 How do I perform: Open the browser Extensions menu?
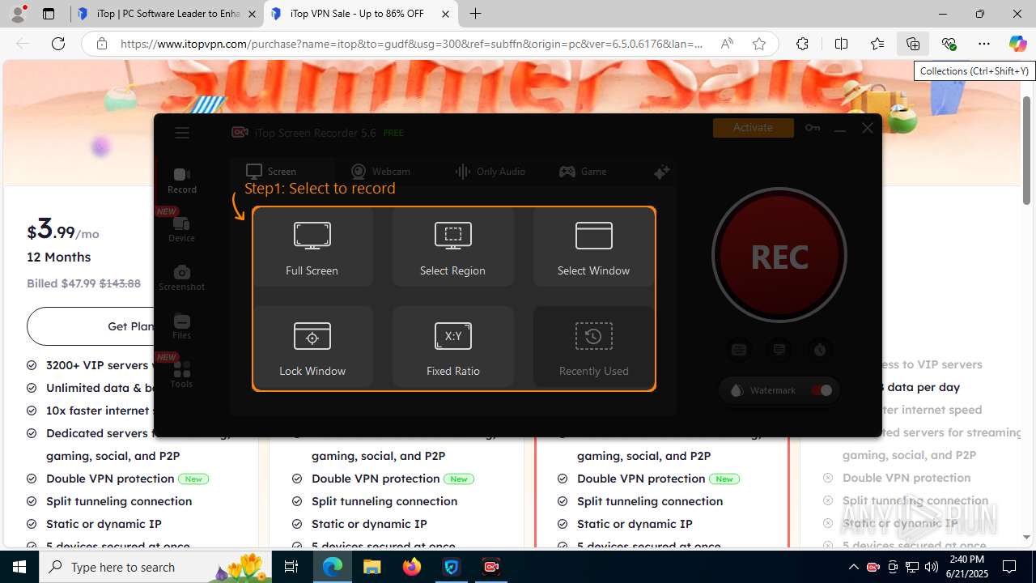[x=802, y=44]
